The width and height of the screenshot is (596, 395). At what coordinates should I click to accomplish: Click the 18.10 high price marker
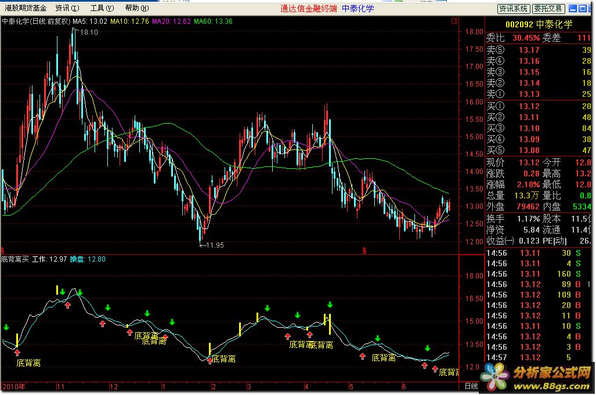pyautogui.click(x=89, y=32)
